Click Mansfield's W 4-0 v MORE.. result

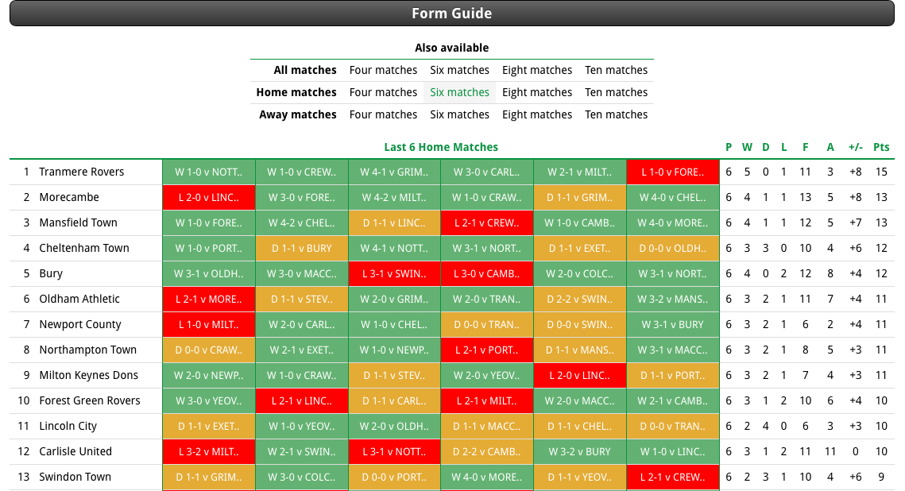click(673, 222)
